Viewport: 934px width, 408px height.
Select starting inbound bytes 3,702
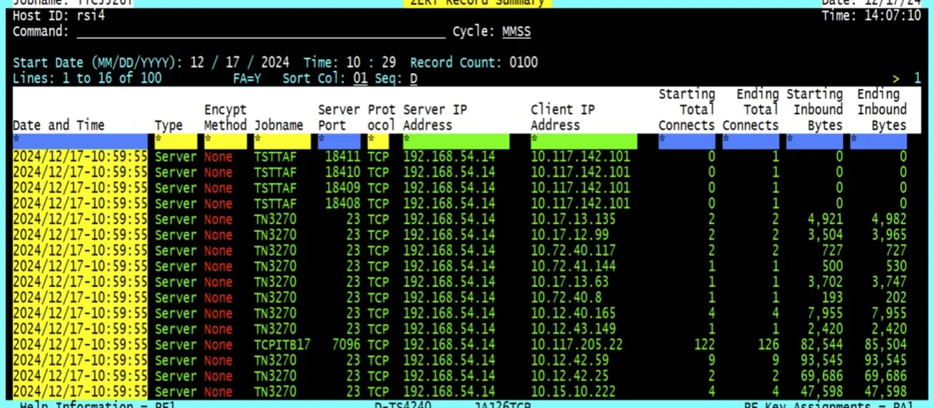tap(826, 281)
